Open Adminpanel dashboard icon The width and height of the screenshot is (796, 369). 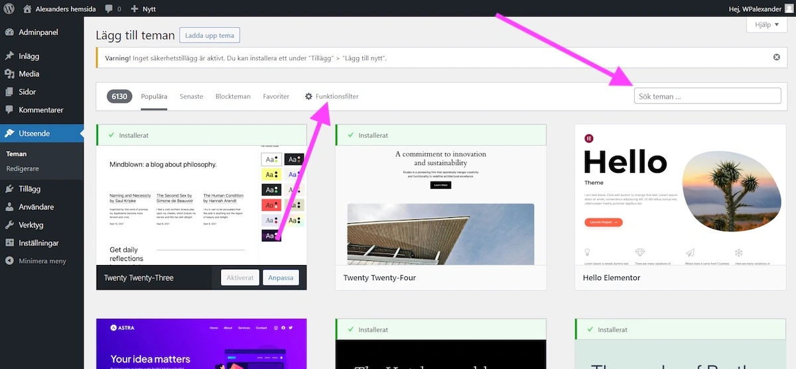[9, 32]
